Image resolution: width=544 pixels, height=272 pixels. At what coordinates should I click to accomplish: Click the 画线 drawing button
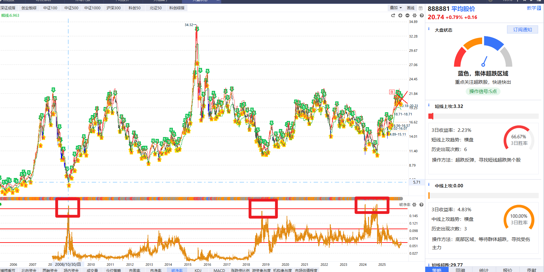(411, 8)
